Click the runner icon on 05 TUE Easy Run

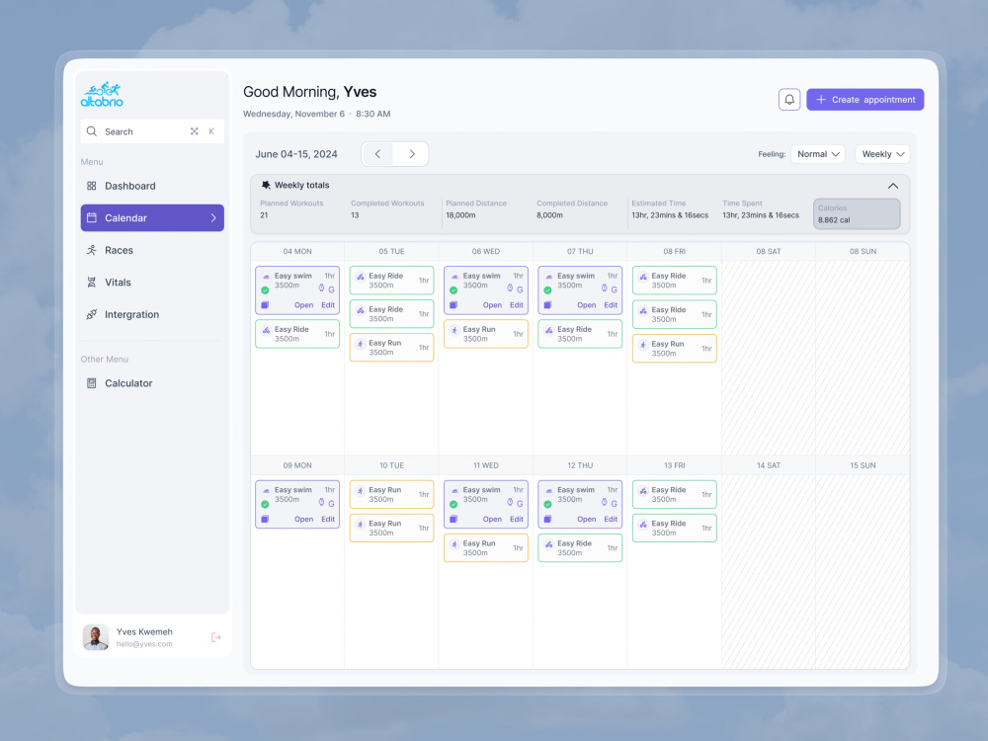tap(361, 344)
